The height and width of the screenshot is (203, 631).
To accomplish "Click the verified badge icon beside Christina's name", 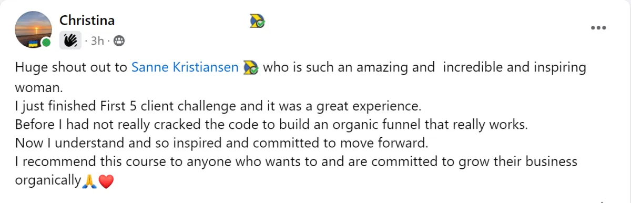I will pyautogui.click(x=257, y=21).
